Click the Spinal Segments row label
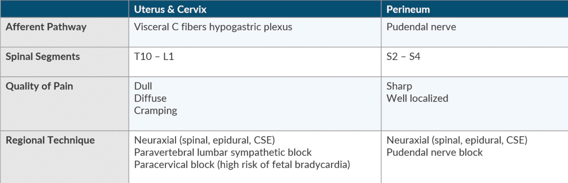 click(x=43, y=56)
